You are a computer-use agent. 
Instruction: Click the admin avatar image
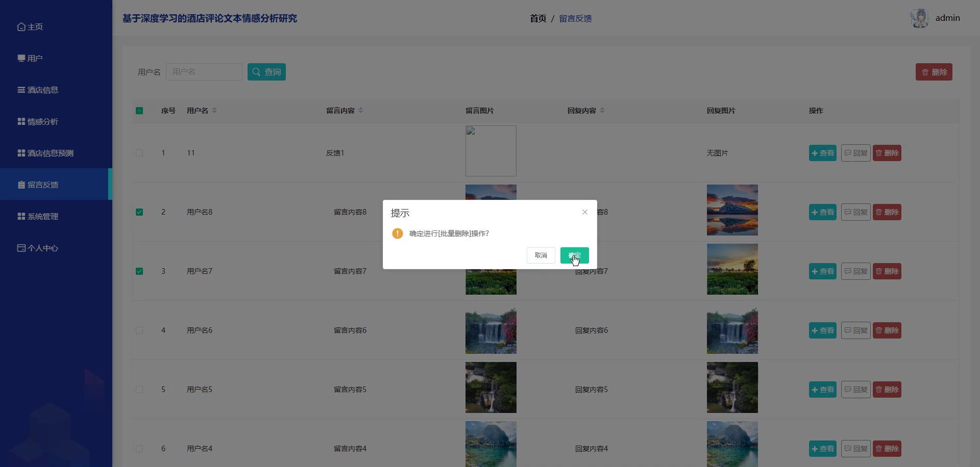920,18
